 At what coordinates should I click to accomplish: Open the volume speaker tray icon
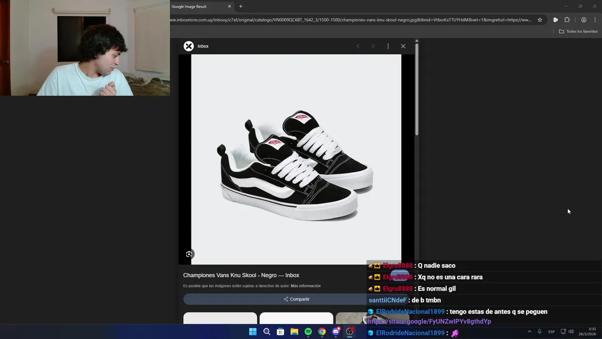click(571, 331)
